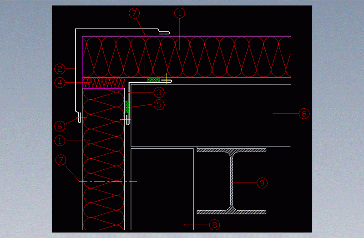Select callout number 4 circle
This screenshot has width=364, height=238.
(x=60, y=83)
